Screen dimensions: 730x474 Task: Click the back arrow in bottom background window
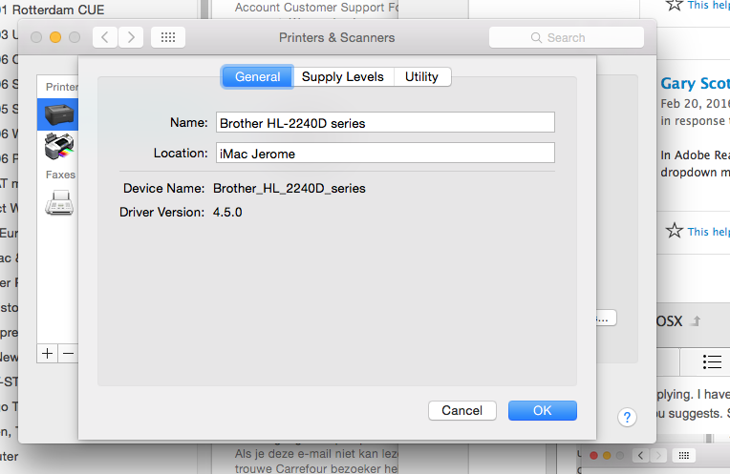click(x=641, y=456)
